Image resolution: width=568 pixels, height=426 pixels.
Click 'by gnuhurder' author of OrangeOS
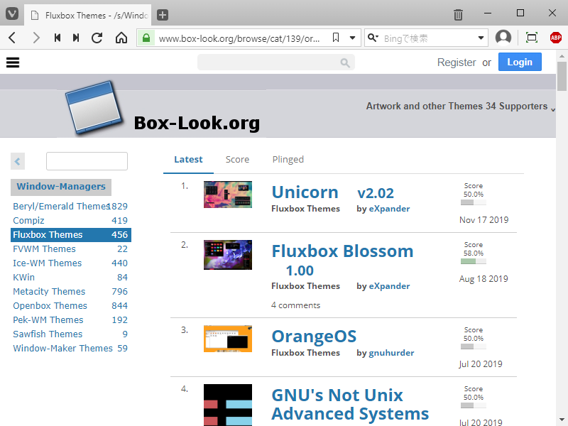pyautogui.click(x=385, y=353)
